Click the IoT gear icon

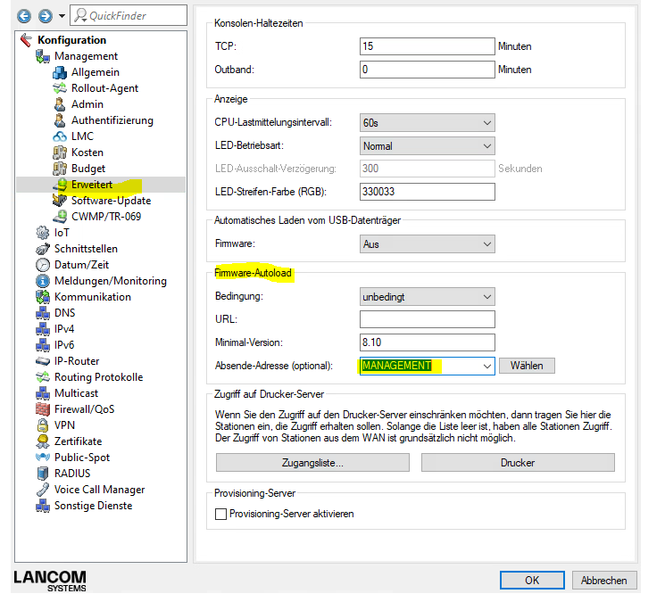42,233
